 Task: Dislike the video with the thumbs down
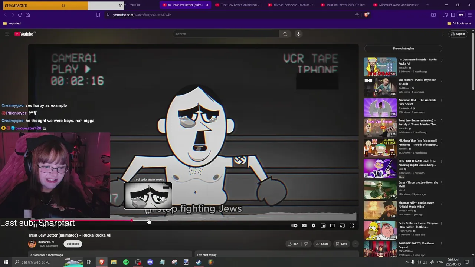click(306, 244)
